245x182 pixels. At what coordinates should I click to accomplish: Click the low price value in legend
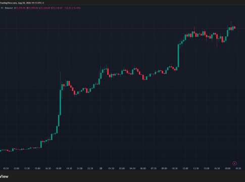[x=44, y=8]
